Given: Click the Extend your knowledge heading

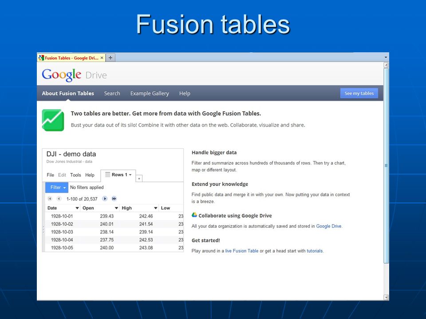Looking at the screenshot, I should (220, 184).
